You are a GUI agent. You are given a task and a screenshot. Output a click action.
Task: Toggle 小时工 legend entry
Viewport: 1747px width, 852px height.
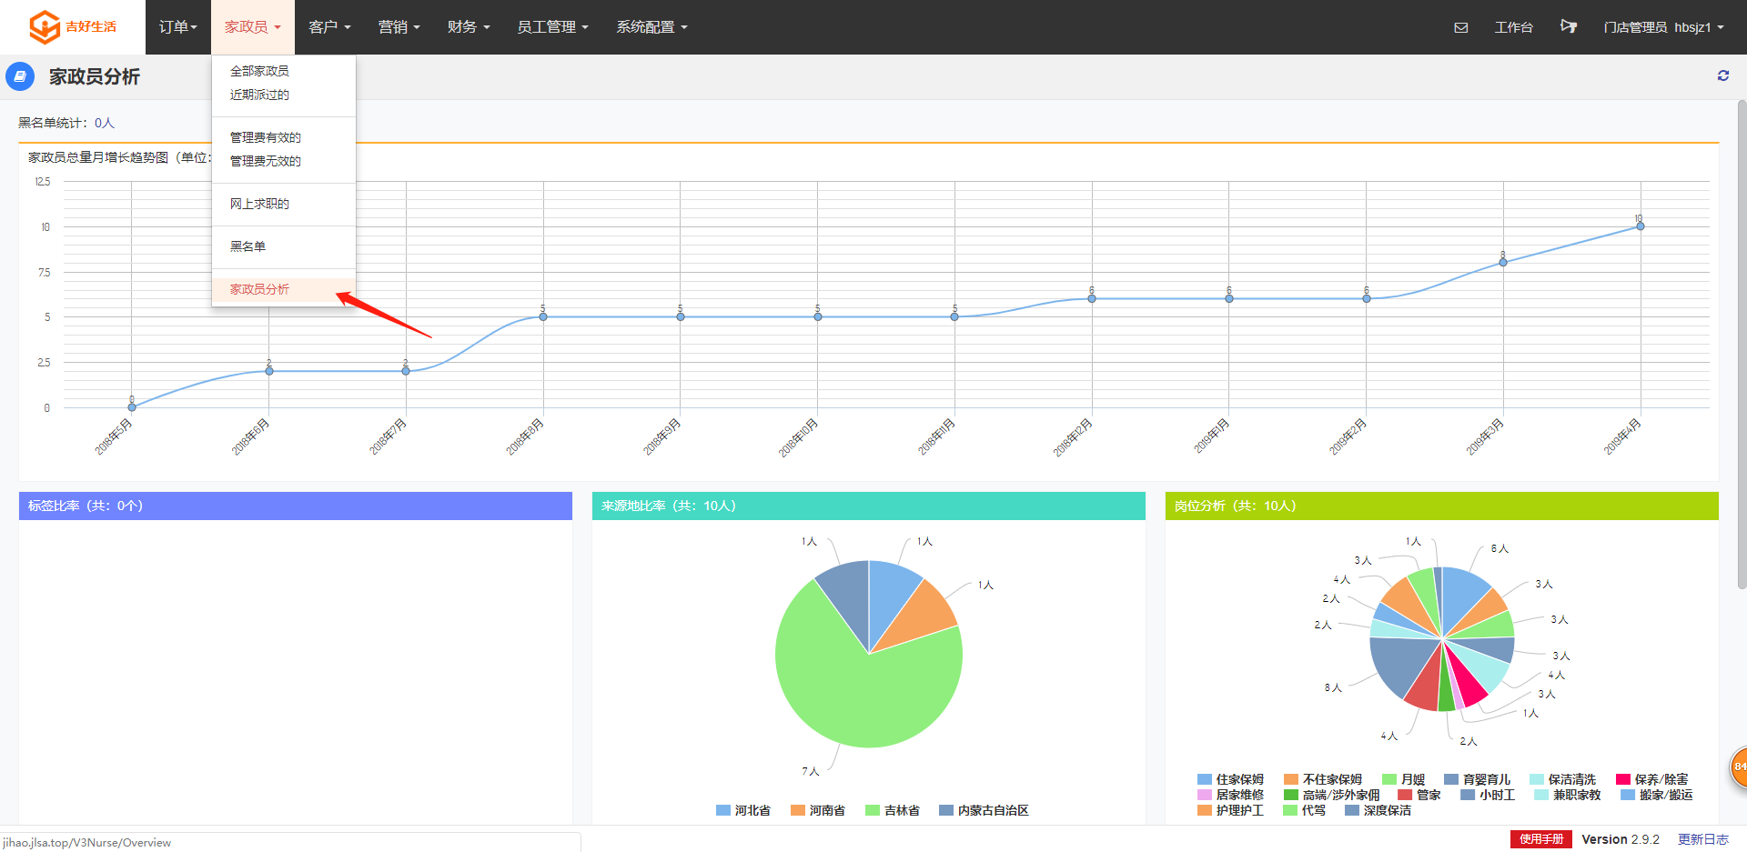1488,795
